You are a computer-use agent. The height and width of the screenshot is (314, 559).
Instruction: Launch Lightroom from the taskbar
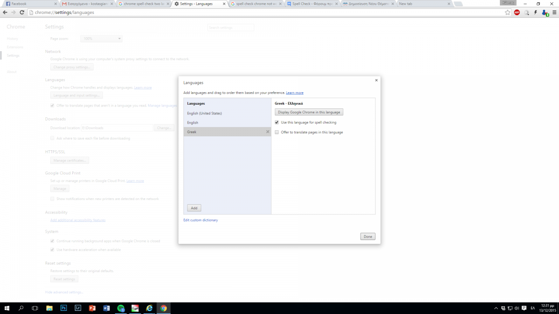coord(78,308)
